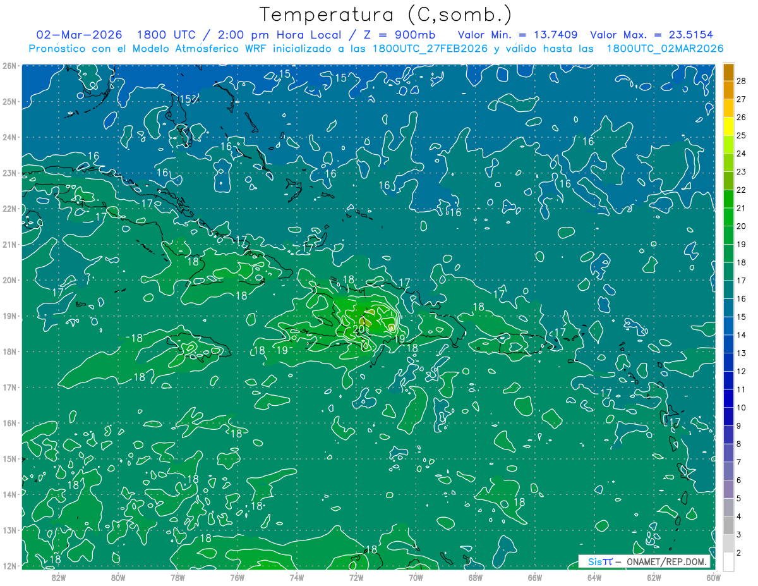Image resolution: width=758 pixels, height=586 pixels.
Task: Click the colorbar scale label '26'
Action: click(741, 117)
